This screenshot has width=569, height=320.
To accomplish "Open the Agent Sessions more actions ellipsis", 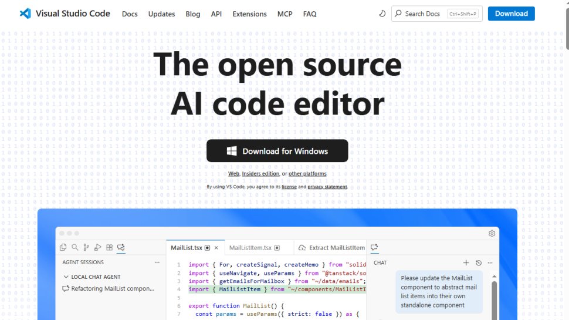I will coord(157,262).
